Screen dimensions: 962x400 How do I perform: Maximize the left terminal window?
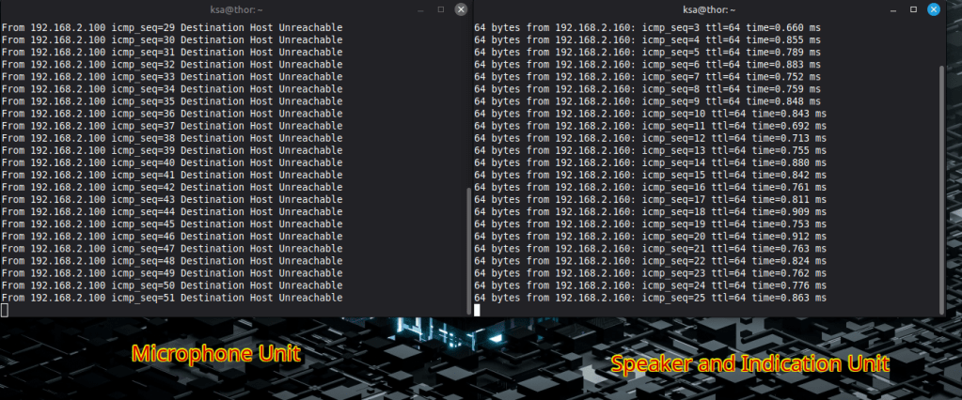(441, 9)
